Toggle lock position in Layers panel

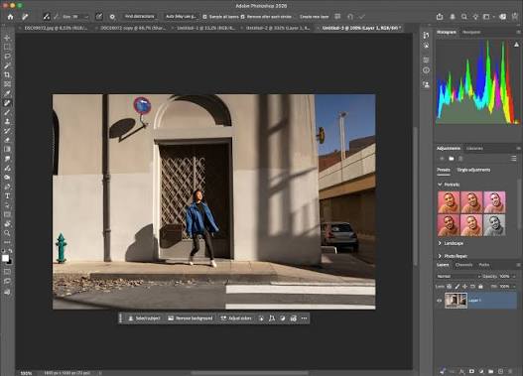point(465,286)
